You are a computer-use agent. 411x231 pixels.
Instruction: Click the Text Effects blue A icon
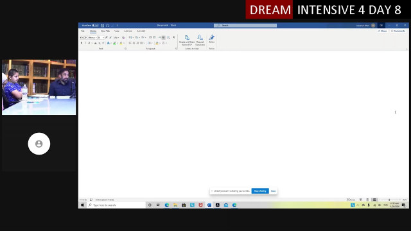pos(109,43)
